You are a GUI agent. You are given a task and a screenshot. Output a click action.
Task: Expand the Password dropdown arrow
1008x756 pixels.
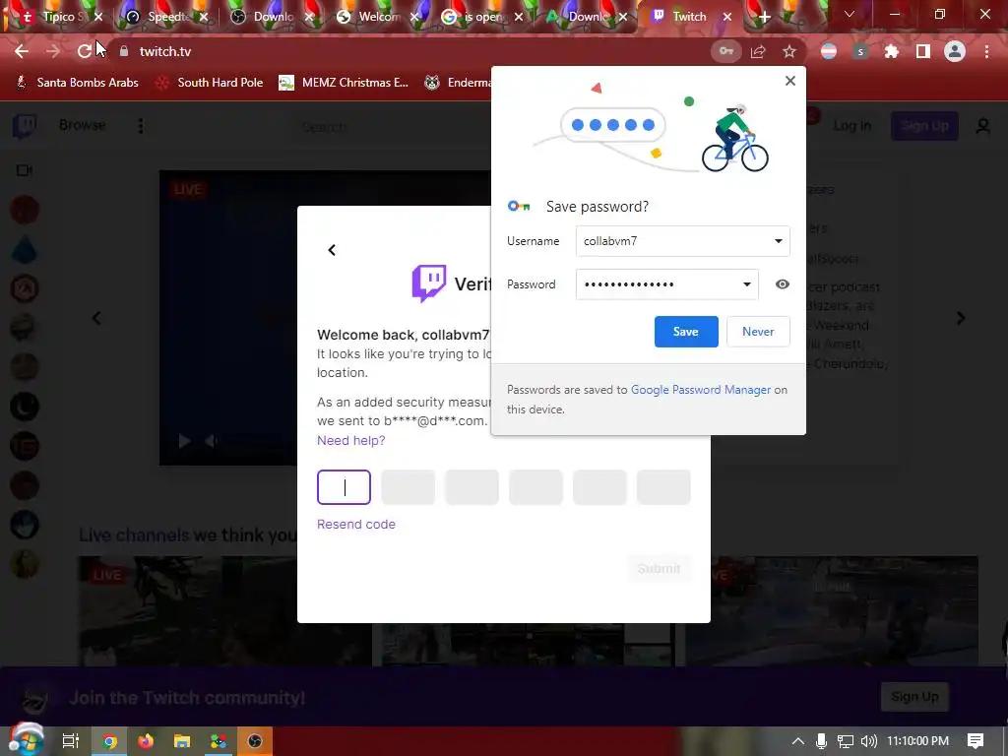(x=747, y=284)
